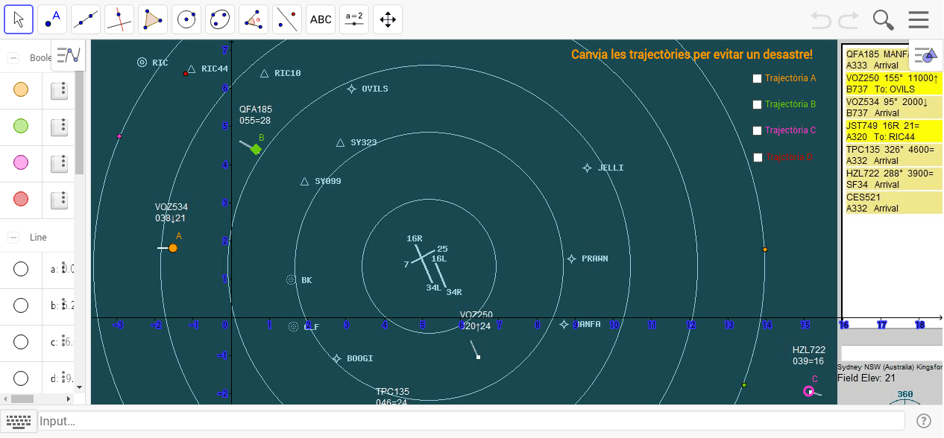Select the Line tool

86,19
